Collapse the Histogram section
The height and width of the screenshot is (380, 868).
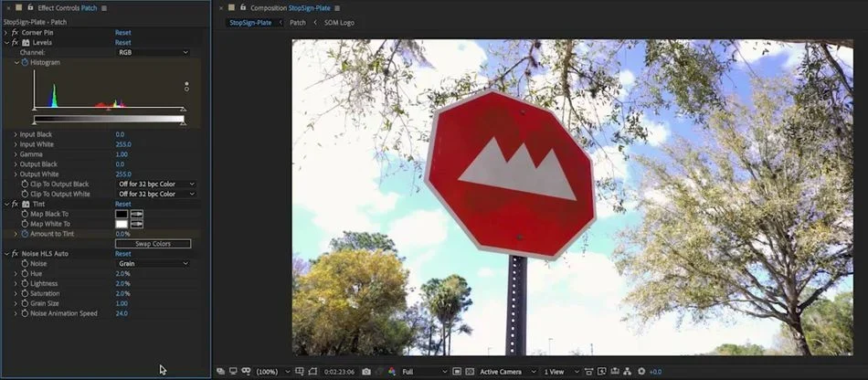pyautogui.click(x=16, y=62)
